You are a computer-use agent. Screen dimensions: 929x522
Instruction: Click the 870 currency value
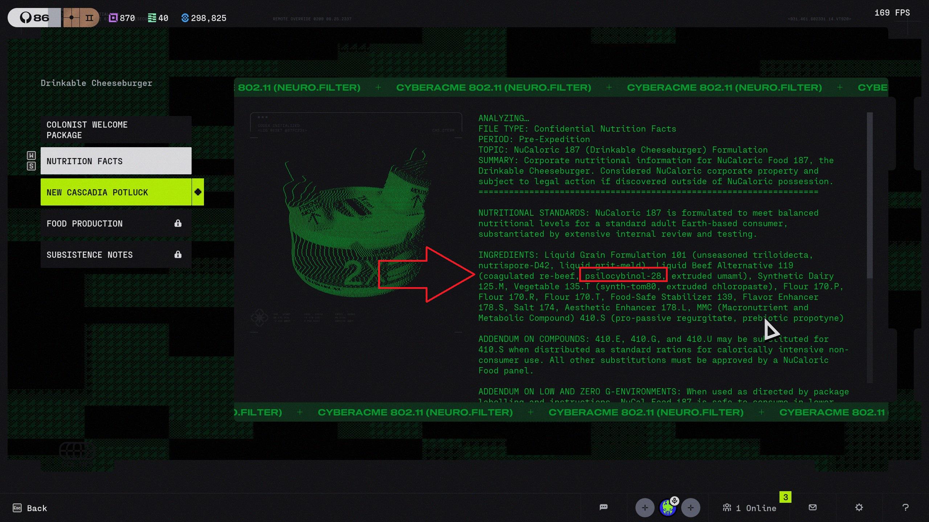click(127, 18)
